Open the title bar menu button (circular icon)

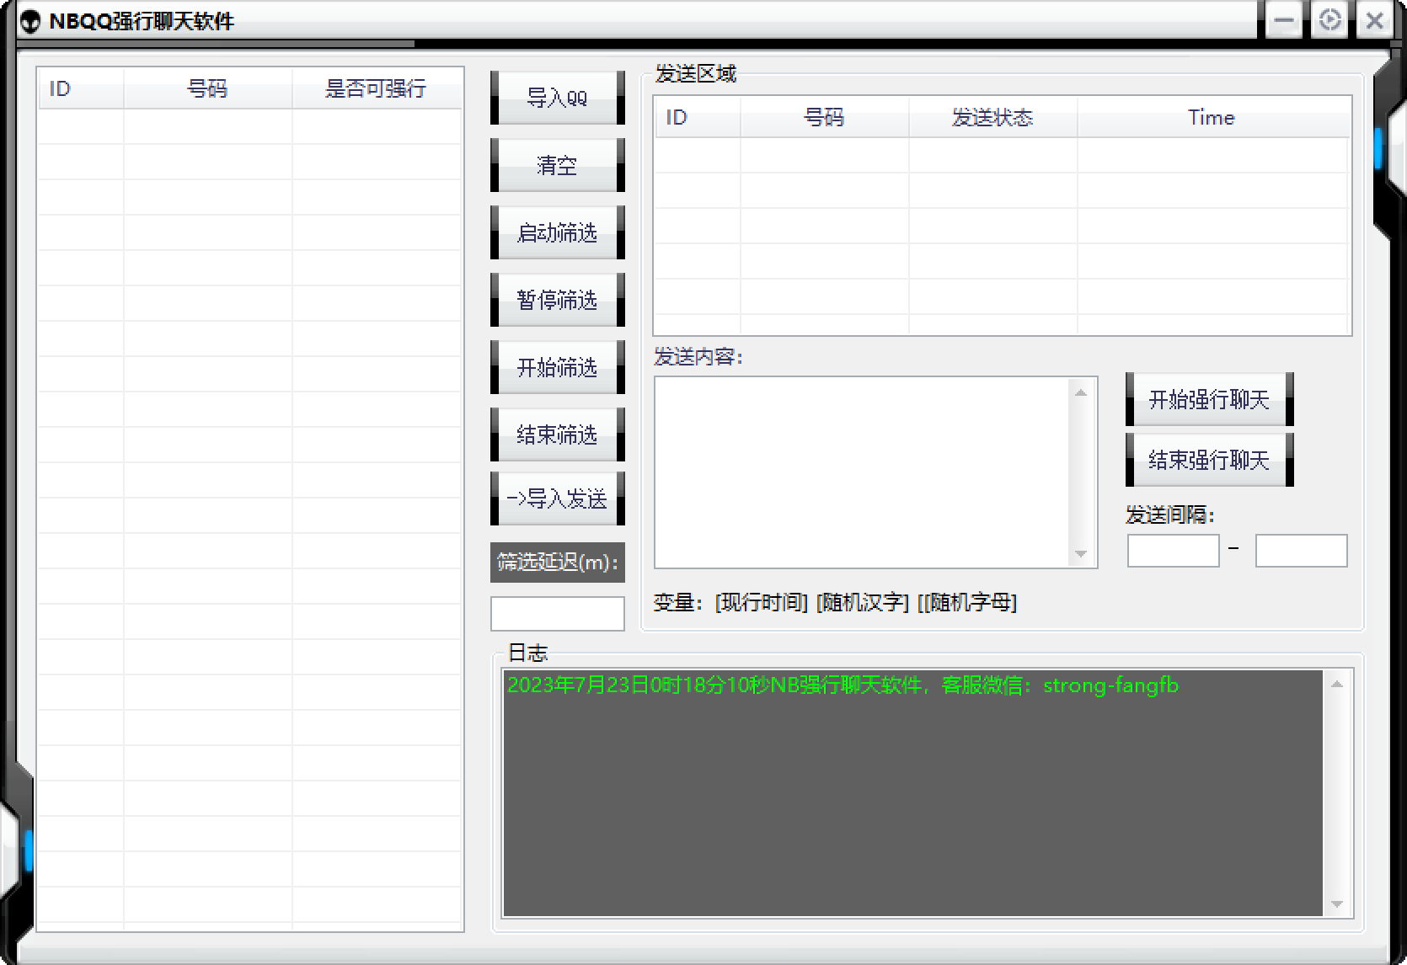(x=1329, y=20)
